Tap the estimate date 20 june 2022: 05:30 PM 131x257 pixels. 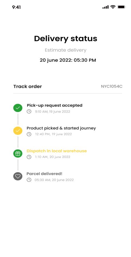[x=68, y=60]
